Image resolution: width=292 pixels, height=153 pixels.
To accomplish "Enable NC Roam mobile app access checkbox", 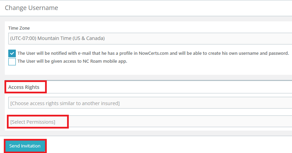I will pyautogui.click(x=12, y=62).
